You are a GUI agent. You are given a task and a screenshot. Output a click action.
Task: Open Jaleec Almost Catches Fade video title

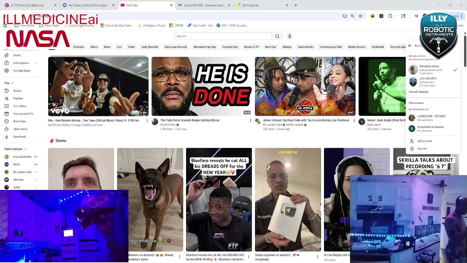click(x=305, y=120)
